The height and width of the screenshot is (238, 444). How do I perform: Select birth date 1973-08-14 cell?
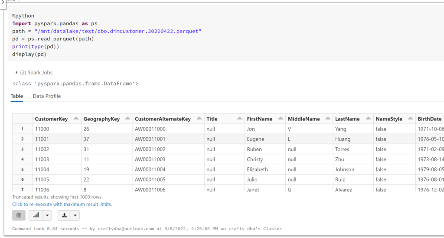[x=430, y=160]
